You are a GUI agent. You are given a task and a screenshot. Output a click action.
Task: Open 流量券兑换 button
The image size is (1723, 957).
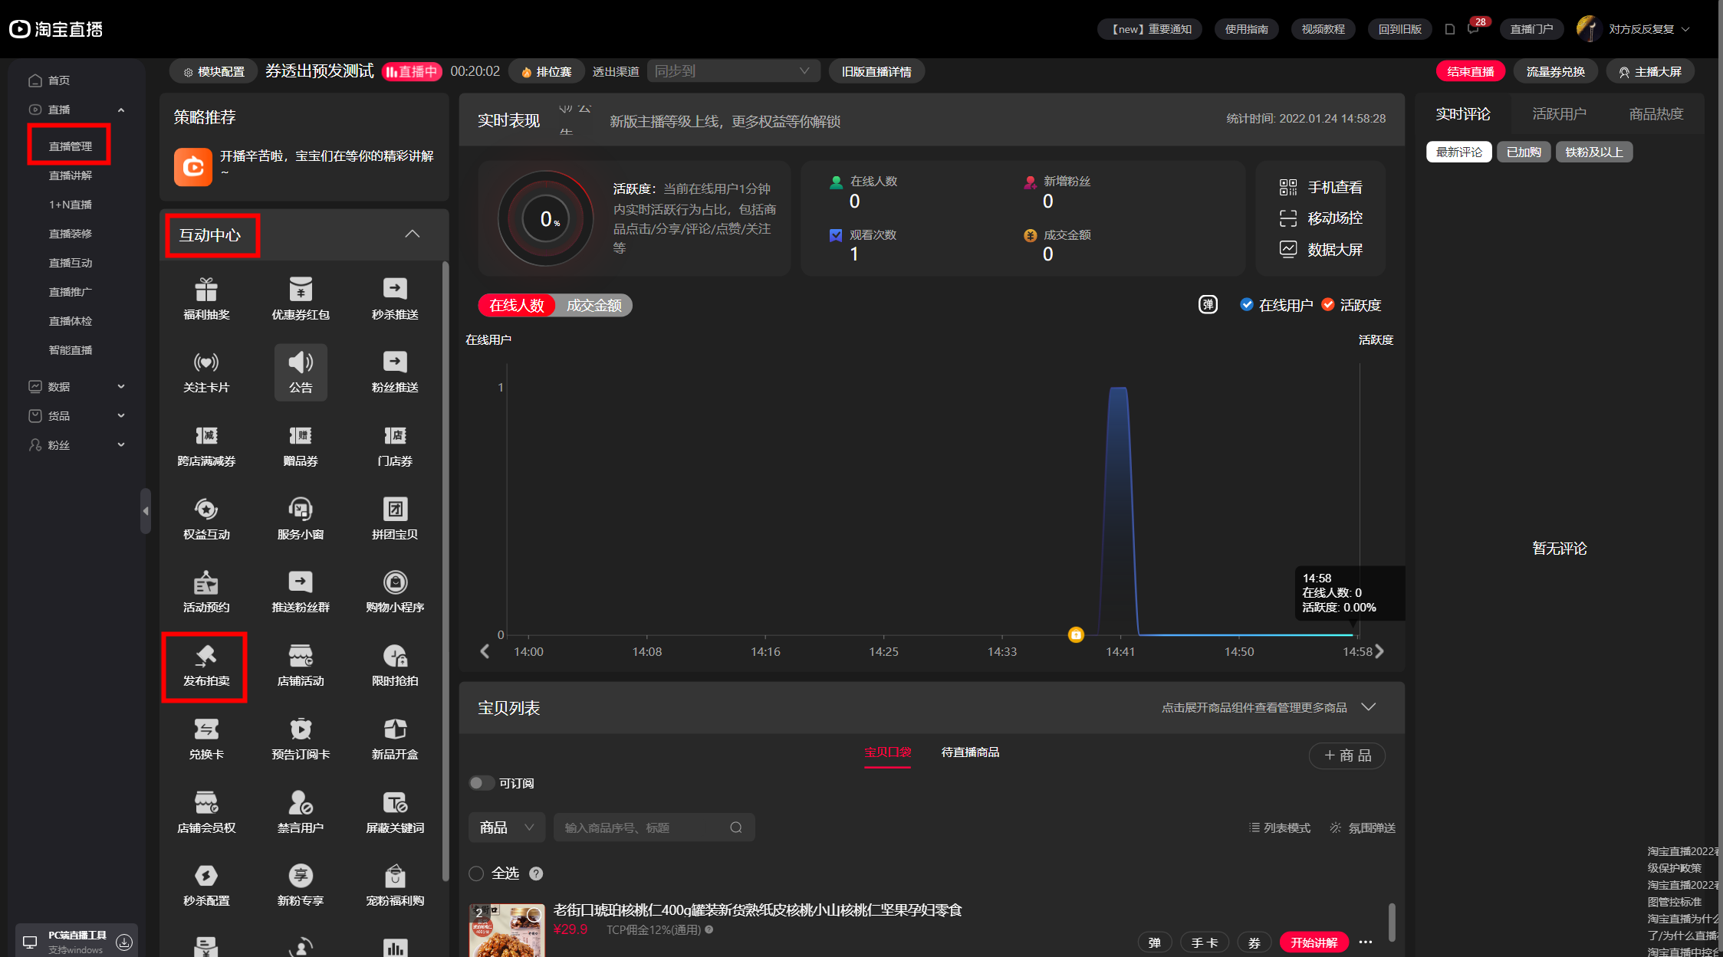click(1555, 71)
